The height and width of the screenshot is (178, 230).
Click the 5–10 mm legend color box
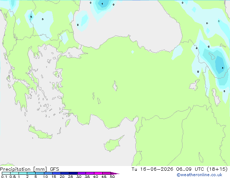click(40, 173)
